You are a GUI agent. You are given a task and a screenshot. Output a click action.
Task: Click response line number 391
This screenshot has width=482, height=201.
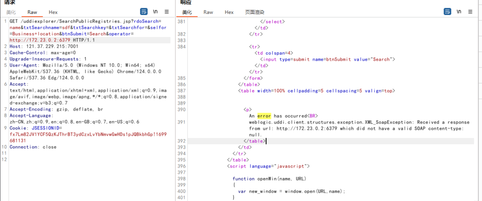click(181, 122)
